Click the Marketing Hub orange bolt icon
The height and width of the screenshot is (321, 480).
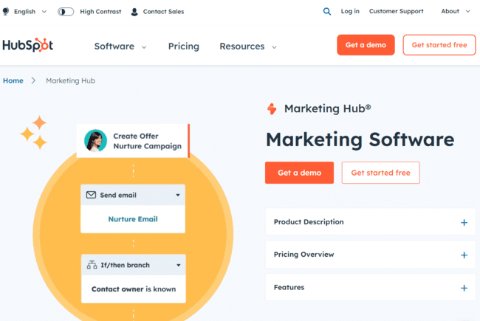272,108
